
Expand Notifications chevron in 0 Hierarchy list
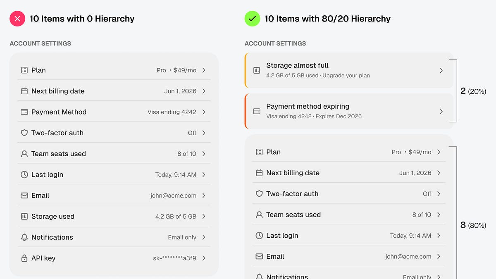click(x=204, y=237)
